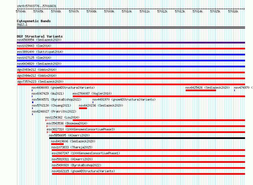Click dgv2084e212 (Uddin2014) label
Viewport: 253px width, 185px height.
pos(37,76)
